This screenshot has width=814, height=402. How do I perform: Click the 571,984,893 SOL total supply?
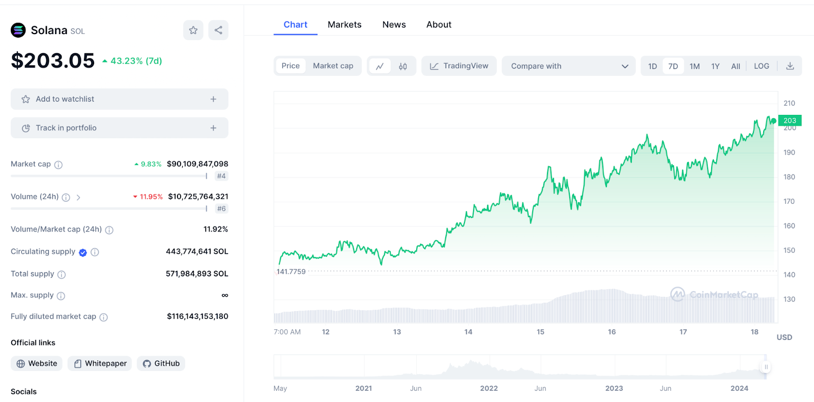(197, 274)
